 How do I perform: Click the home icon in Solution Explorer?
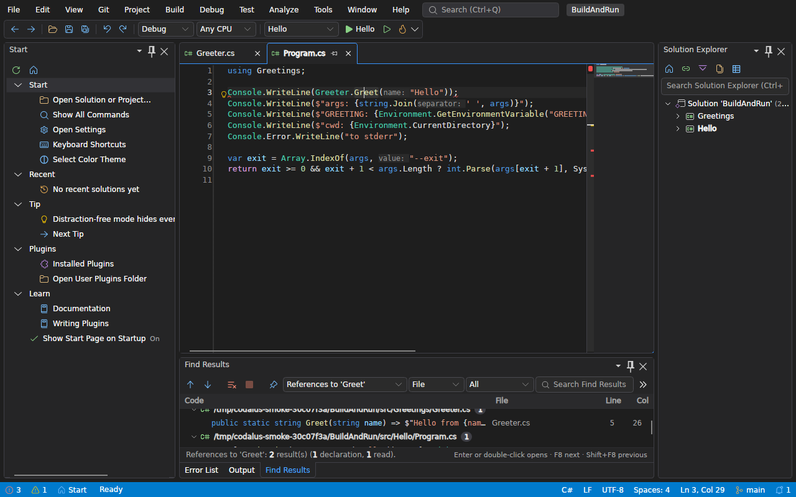coord(669,69)
